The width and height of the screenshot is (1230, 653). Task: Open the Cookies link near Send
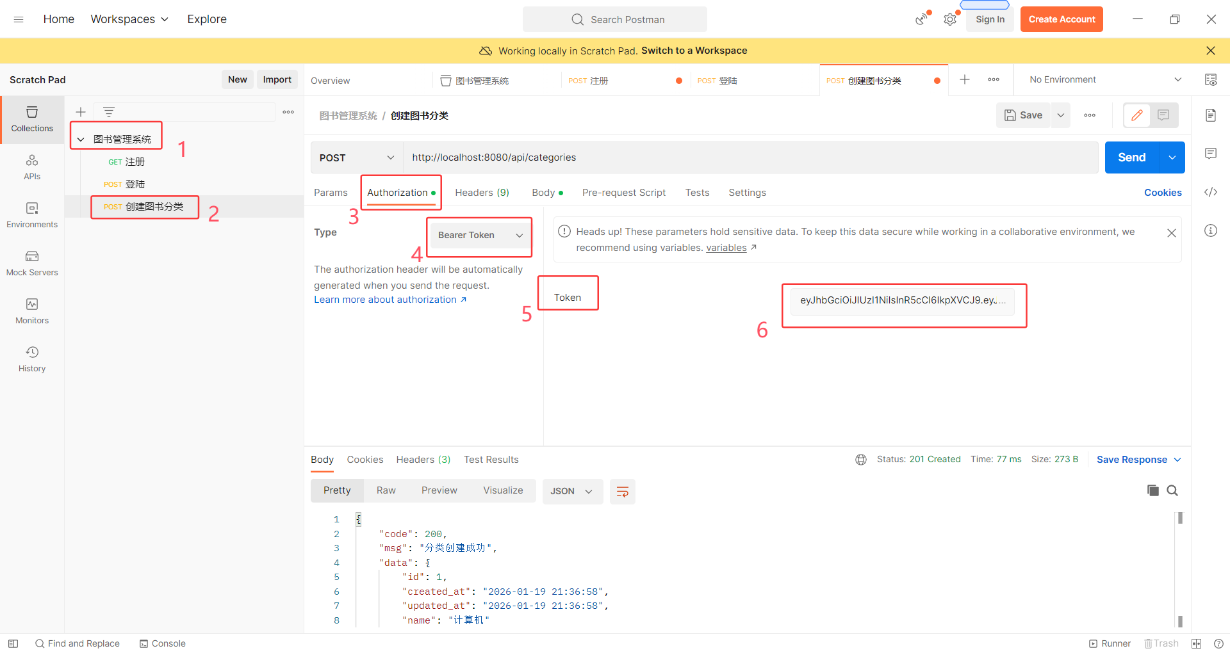tap(1163, 193)
